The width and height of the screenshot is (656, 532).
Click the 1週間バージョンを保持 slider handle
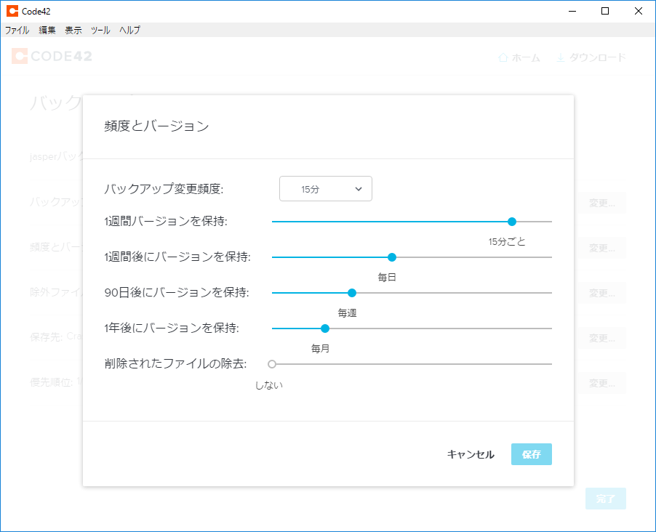click(512, 222)
